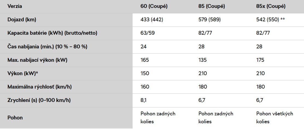The image size is (304, 129).
Task: Select power value "150"
Action: (x=145, y=73)
